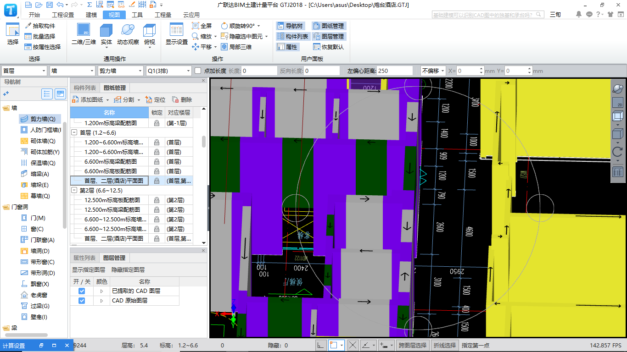This screenshot has height=352, width=627.
Task: Click the 动态观察 orbit tool
Action: point(128,34)
